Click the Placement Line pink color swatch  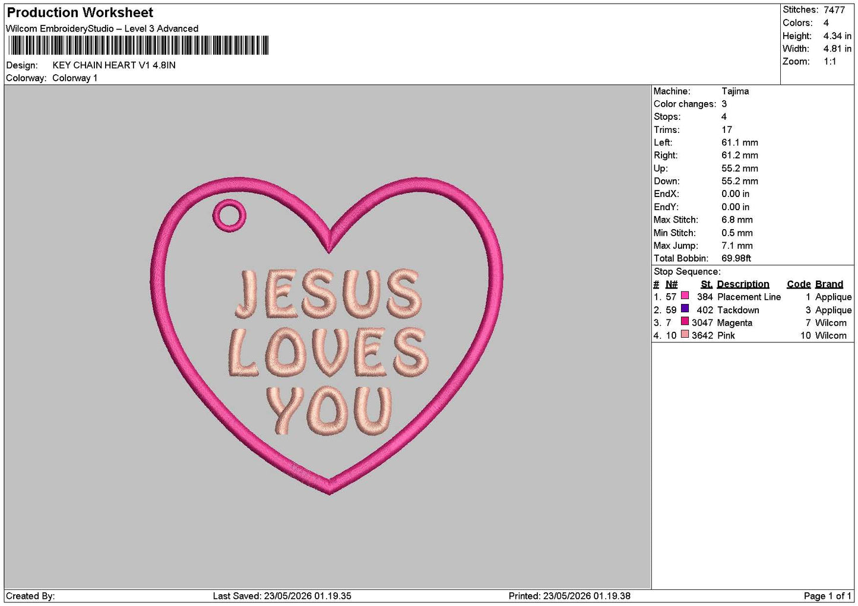685,296
